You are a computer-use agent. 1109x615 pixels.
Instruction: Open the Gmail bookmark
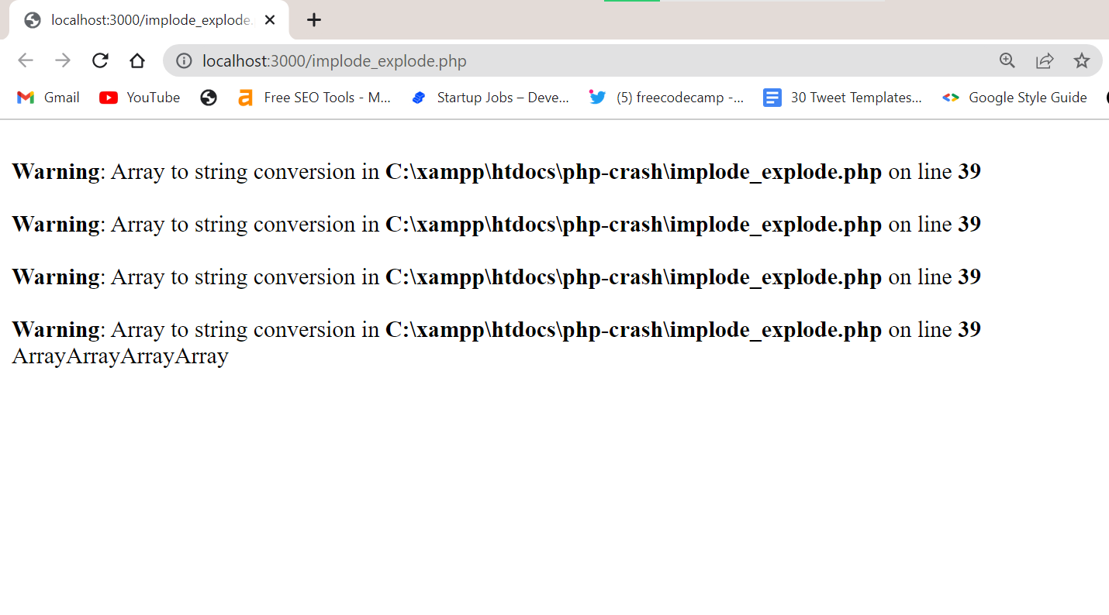click(x=48, y=98)
